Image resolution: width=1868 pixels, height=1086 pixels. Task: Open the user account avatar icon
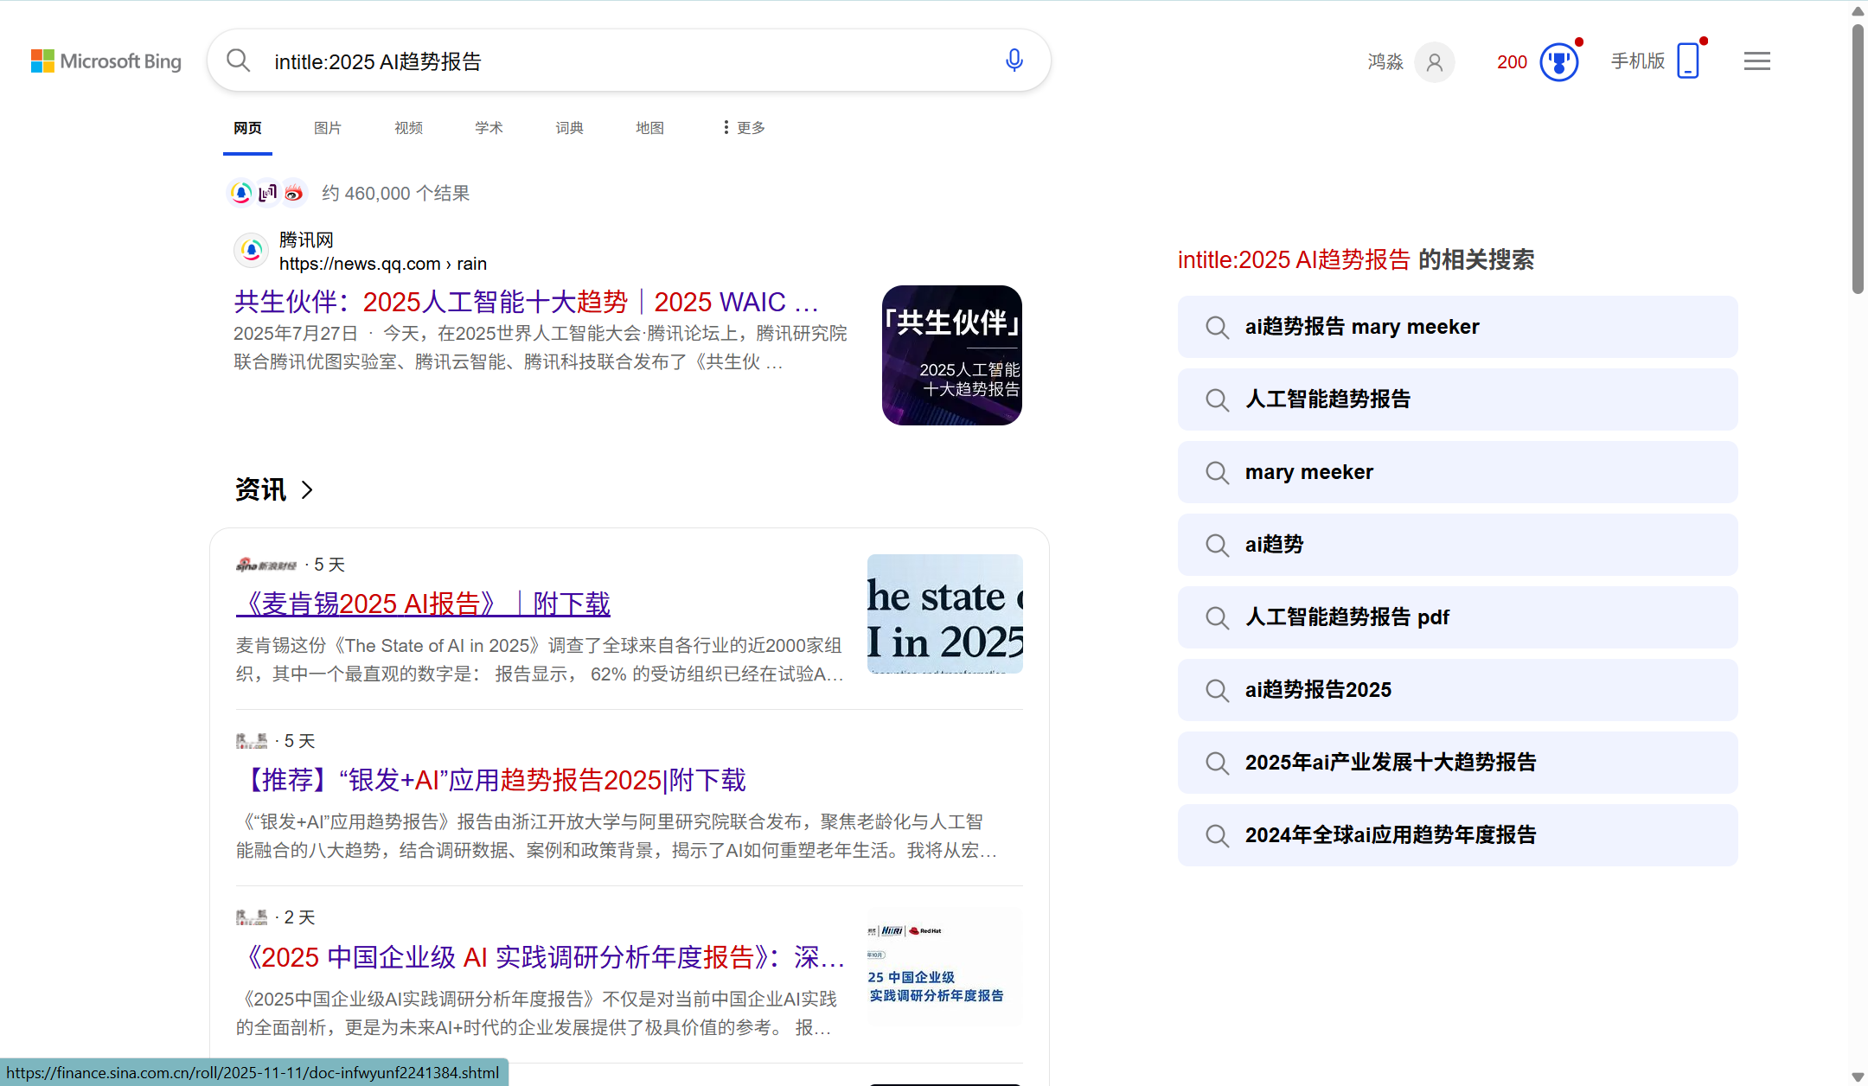point(1434,62)
